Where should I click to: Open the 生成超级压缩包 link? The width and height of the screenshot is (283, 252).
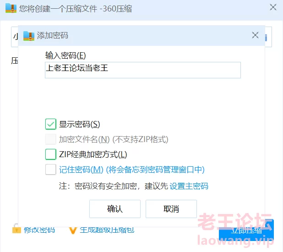click(107, 230)
